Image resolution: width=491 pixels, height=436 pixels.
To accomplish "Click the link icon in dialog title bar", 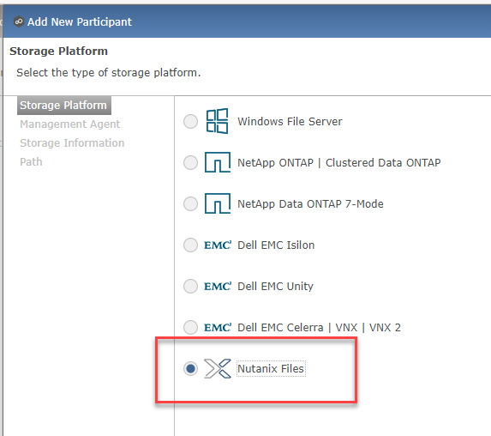I will [19, 21].
